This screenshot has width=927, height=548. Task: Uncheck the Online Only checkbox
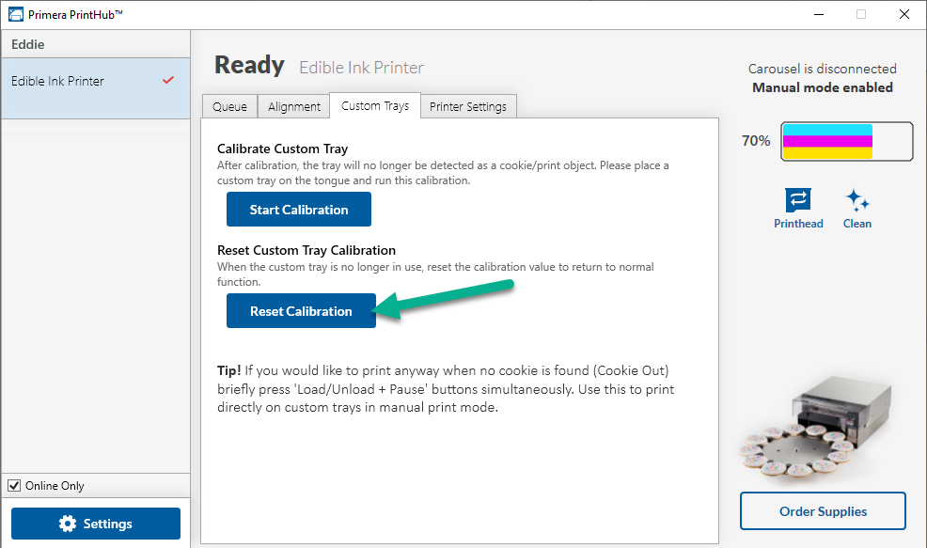coord(14,485)
